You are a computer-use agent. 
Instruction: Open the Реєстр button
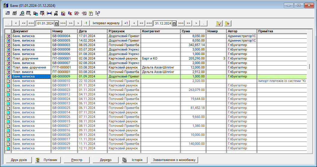(x=77, y=160)
